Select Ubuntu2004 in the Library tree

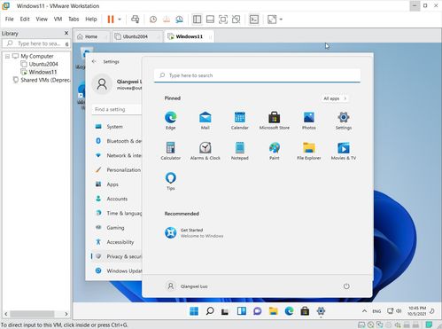[43, 64]
